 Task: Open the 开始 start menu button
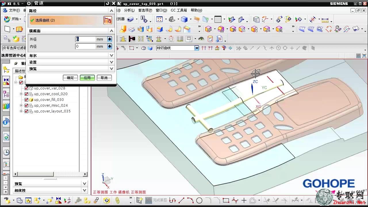point(13,19)
